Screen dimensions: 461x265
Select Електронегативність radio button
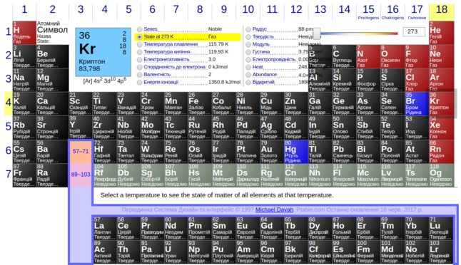click(x=139, y=60)
